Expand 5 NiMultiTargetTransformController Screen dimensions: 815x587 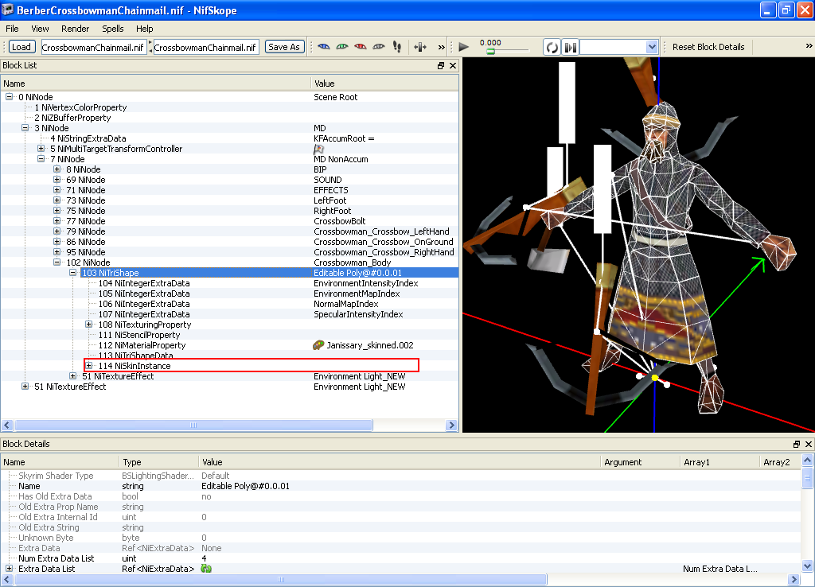(41, 149)
